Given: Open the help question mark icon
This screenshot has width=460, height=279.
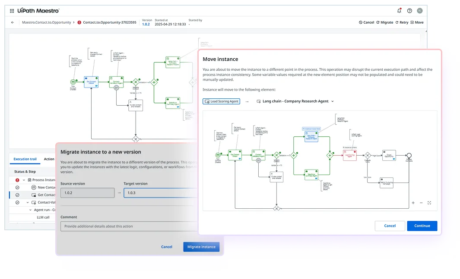Looking at the screenshot, I should [409, 11].
